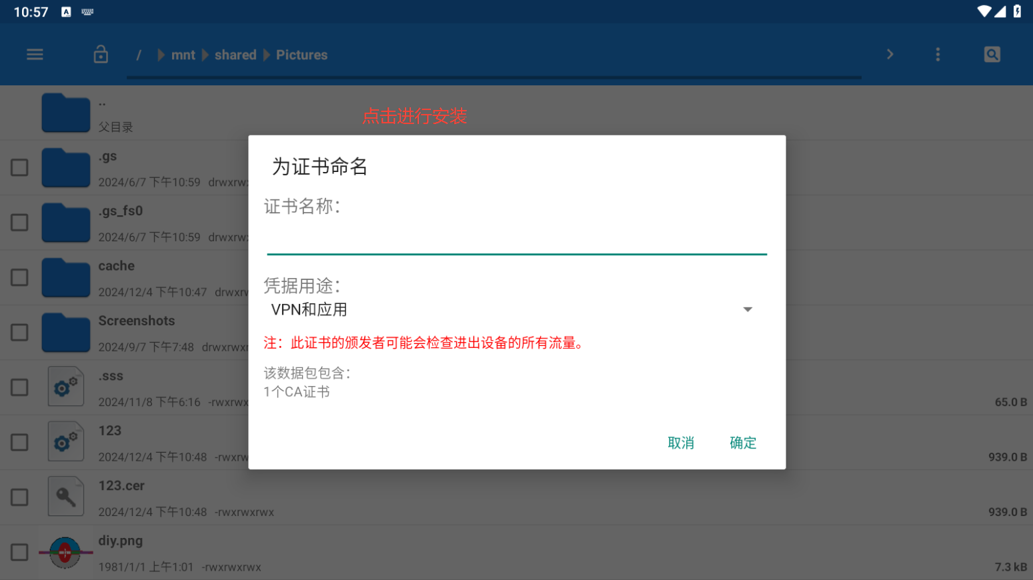Open the search icon in toolbar
Viewport: 1033px width, 580px height.
[992, 55]
